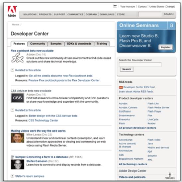Open the Contact link
Image resolution: width=182 pixels, height=182 pixels.
(x=142, y=7)
